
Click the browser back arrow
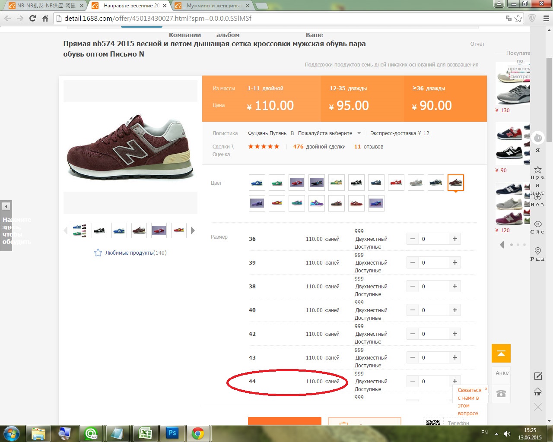(7, 18)
